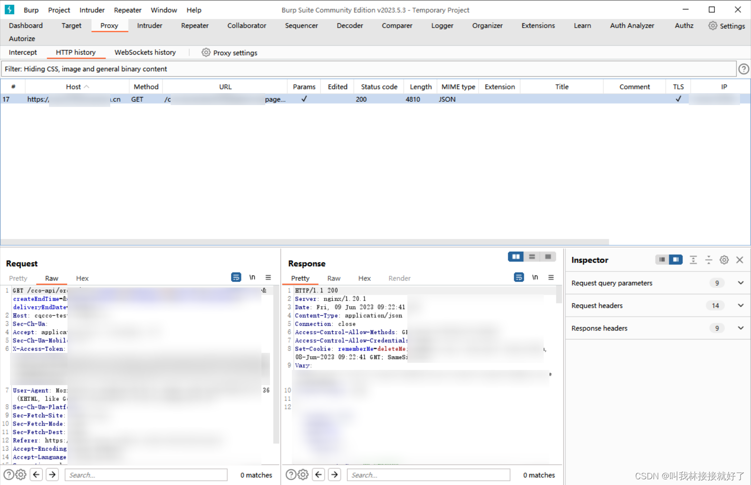Open Autorize tab
The height and width of the screenshot is (485, 751).
22,39
